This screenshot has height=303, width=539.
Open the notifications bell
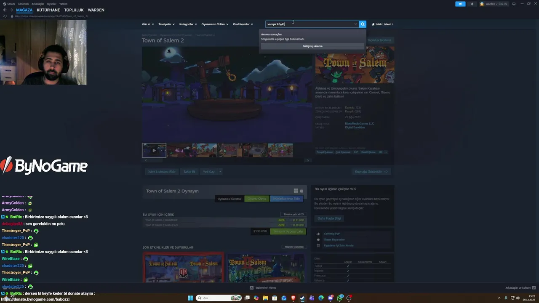click(472, 4)
